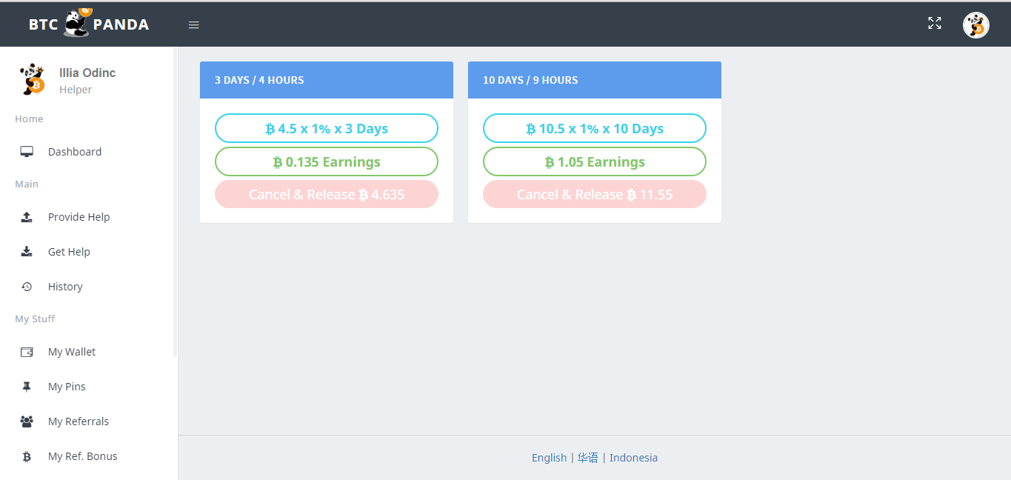Click the 1.05 Earnings button
Viewport: 1011px width, 480px height.
coord(595,161)
